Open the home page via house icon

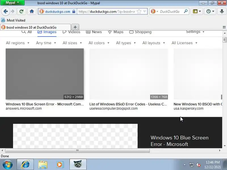click(x=32, y=11)
